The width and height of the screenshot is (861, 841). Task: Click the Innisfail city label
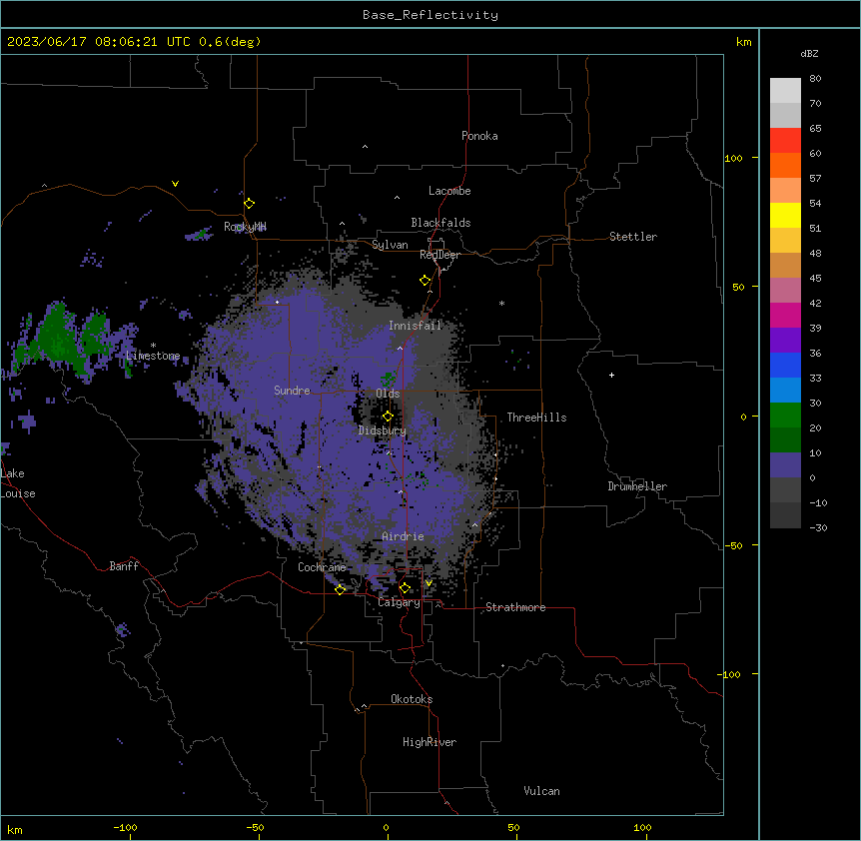pyautogui.click(x=415, y=326)
